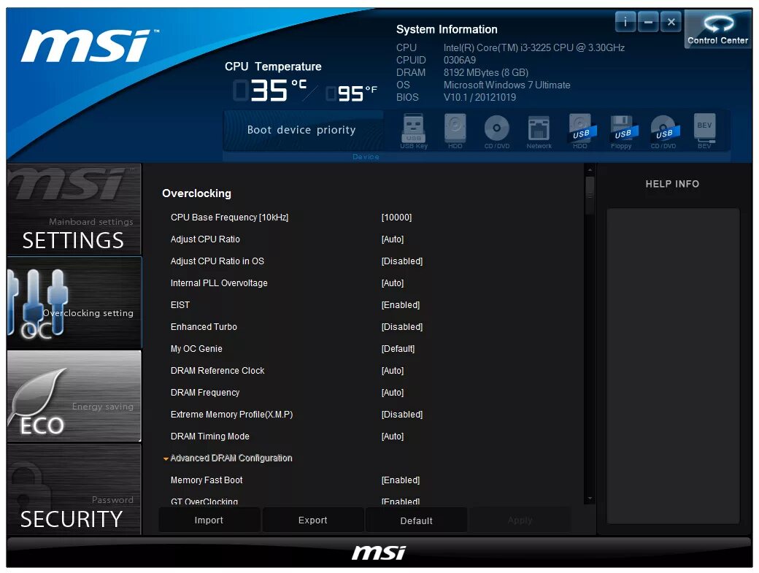The image size is (759, 573).
Task: Click the Adjust CPU Ratio in OS label
Action: (217, 261)
